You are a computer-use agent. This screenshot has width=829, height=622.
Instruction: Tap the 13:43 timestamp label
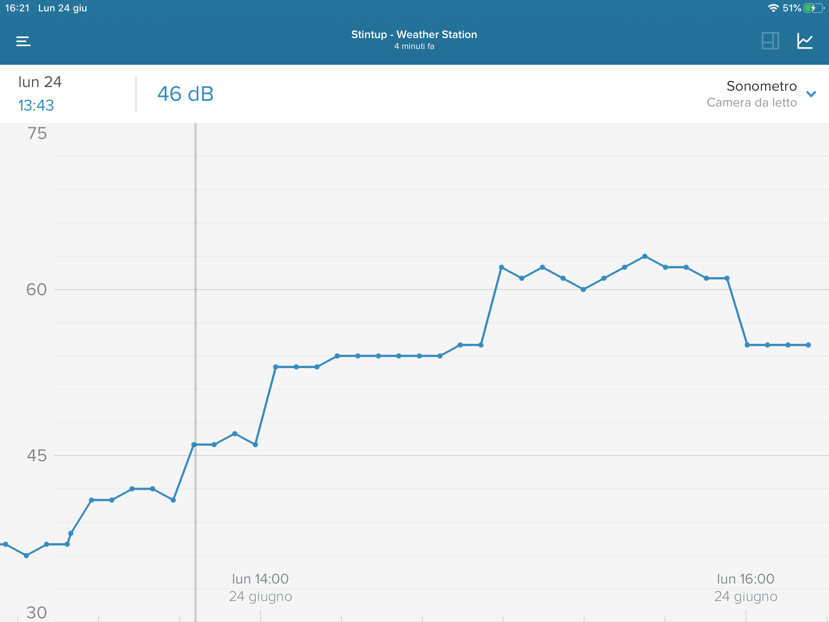coord(36,105)
